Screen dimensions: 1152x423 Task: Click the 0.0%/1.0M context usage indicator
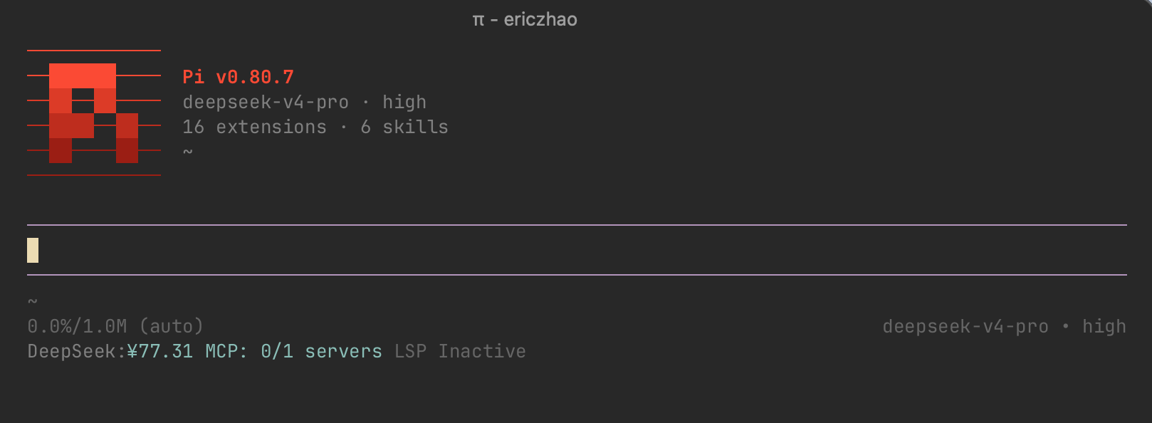[77, 326]
